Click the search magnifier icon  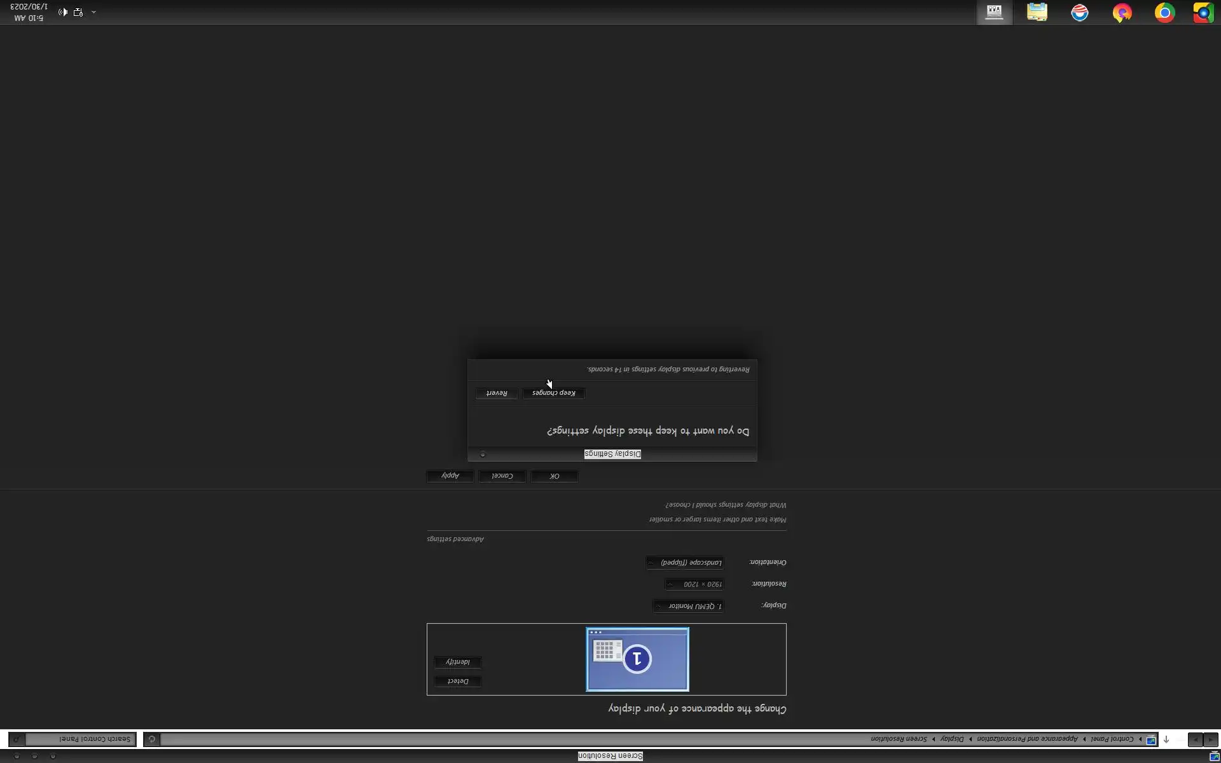(17, 739)
